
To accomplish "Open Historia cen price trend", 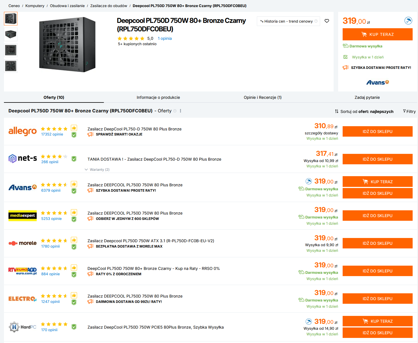I will click(288, 21).
